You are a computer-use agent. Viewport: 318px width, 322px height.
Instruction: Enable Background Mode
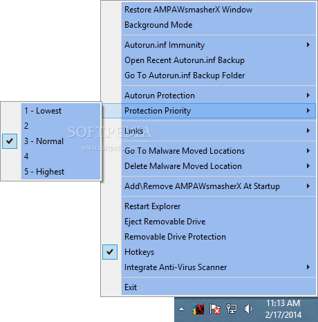point(209,25)
